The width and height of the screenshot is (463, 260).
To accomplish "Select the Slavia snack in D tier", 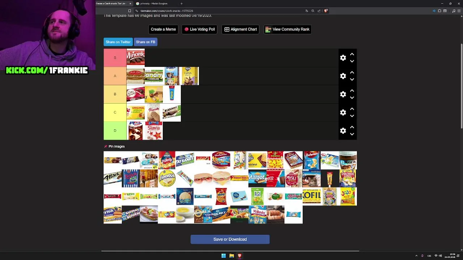I will click(154, 131).
